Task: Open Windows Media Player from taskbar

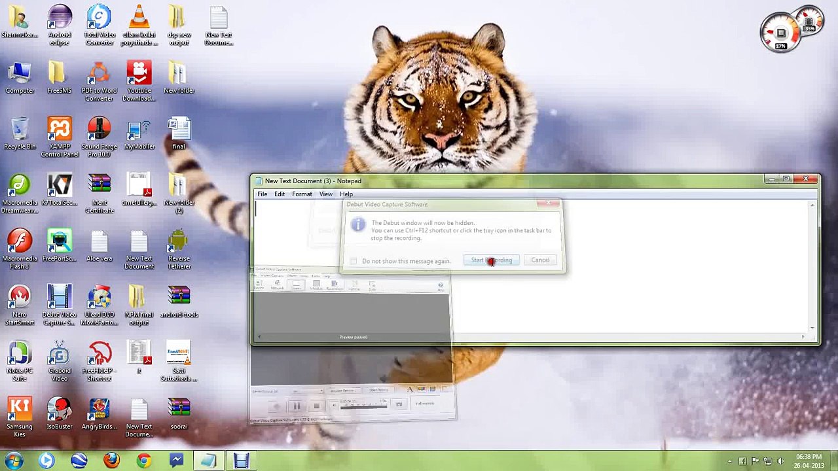Action: (46, 461)
